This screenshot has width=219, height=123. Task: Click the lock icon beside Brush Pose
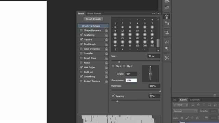(106, 58)
